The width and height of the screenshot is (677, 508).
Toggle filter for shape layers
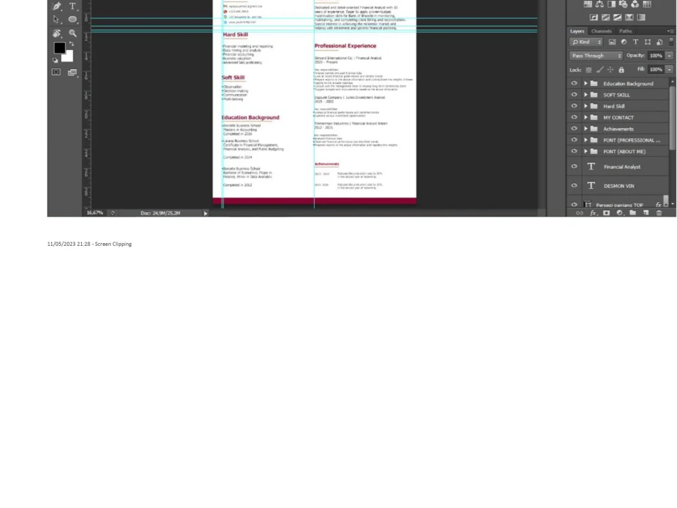pos(648,42)
